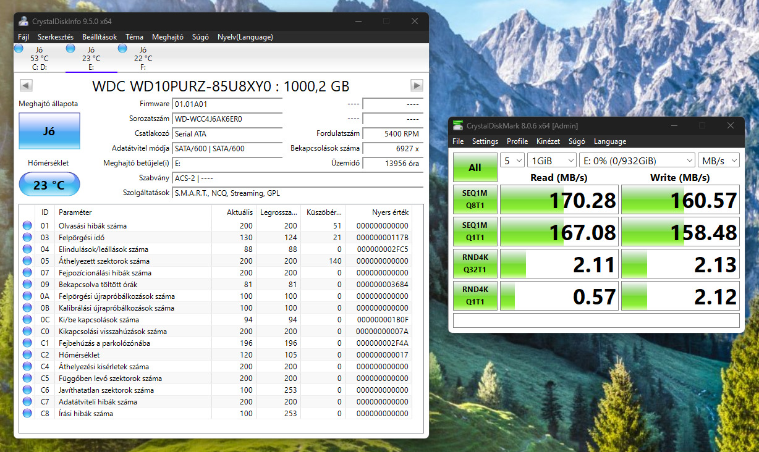Open the Téma menu in CrystalDiskInfo
Viewport: 759px width, 452px height.
coord(134,37)
